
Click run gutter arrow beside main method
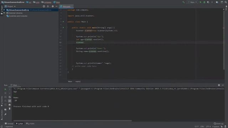[63, 28]
